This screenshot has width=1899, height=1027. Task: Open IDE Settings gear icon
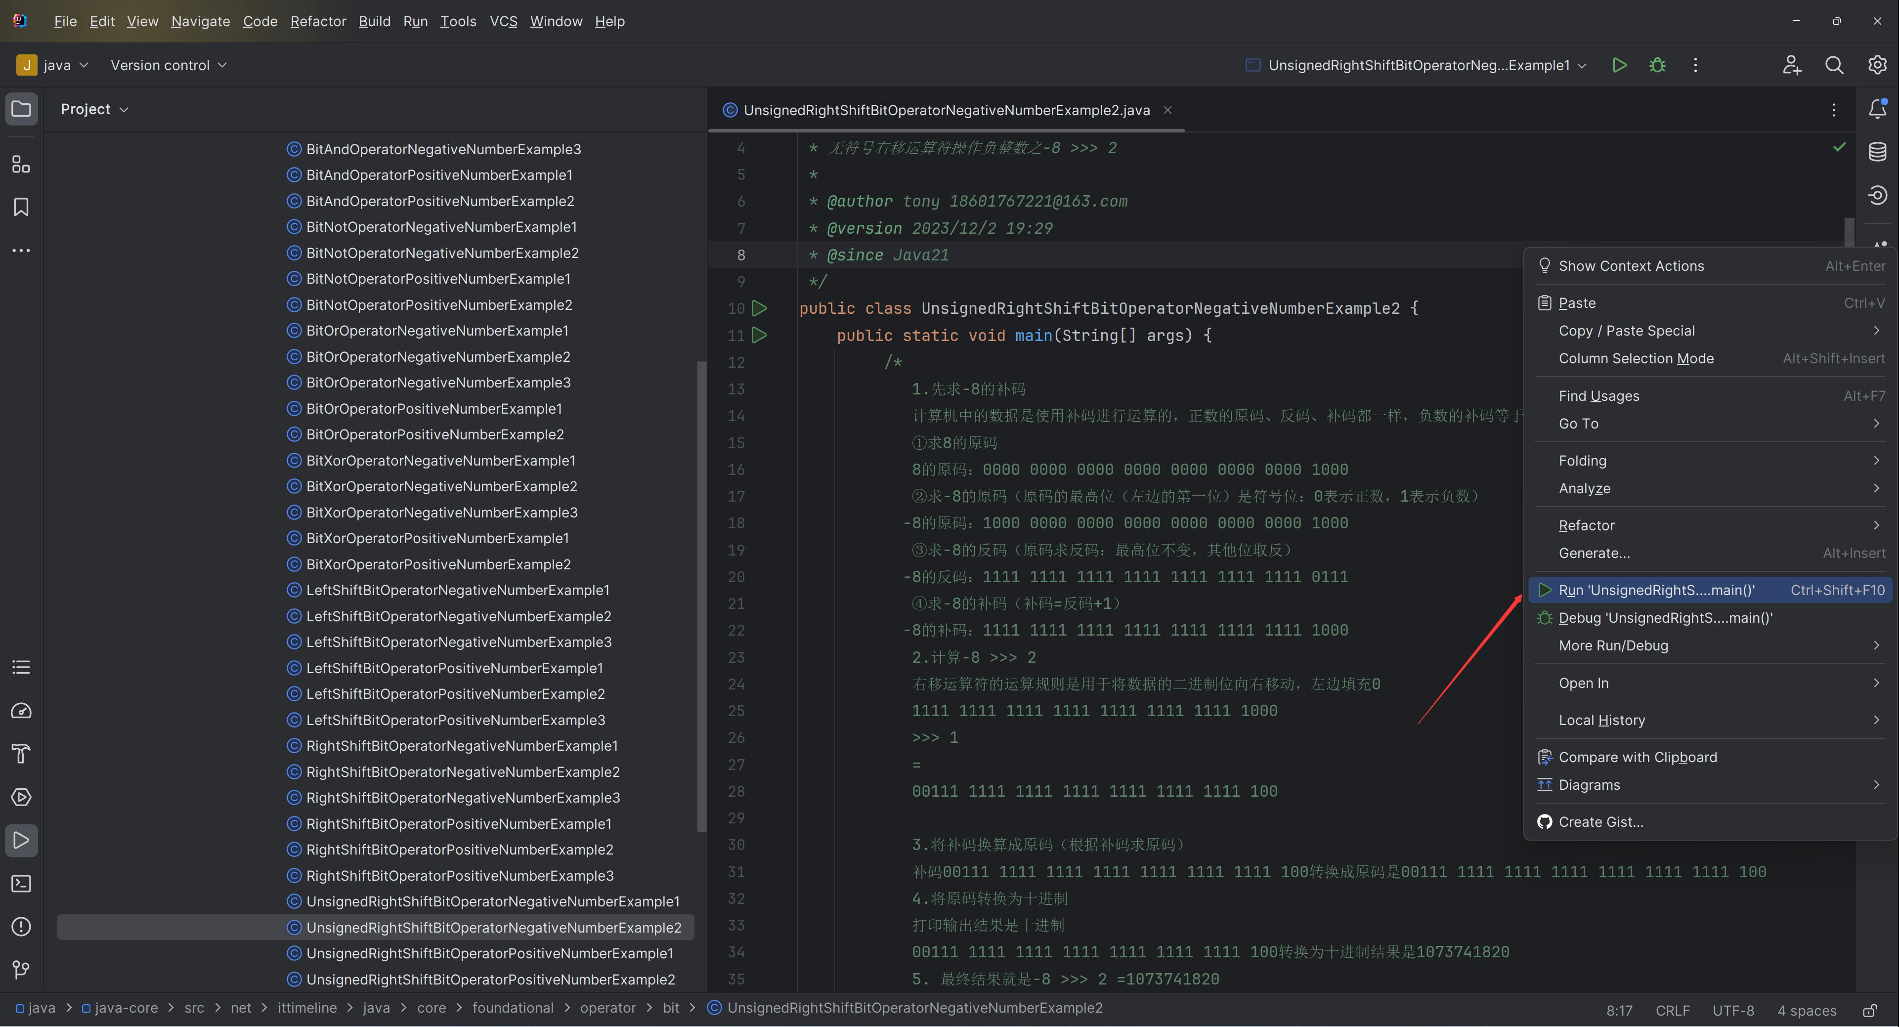pyautogui.click(x=1877, y=65)
